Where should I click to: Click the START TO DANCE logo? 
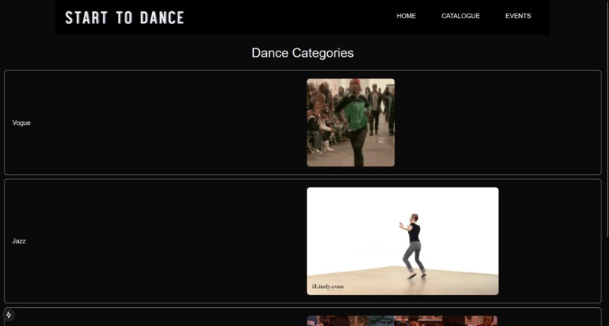point(124,17)
